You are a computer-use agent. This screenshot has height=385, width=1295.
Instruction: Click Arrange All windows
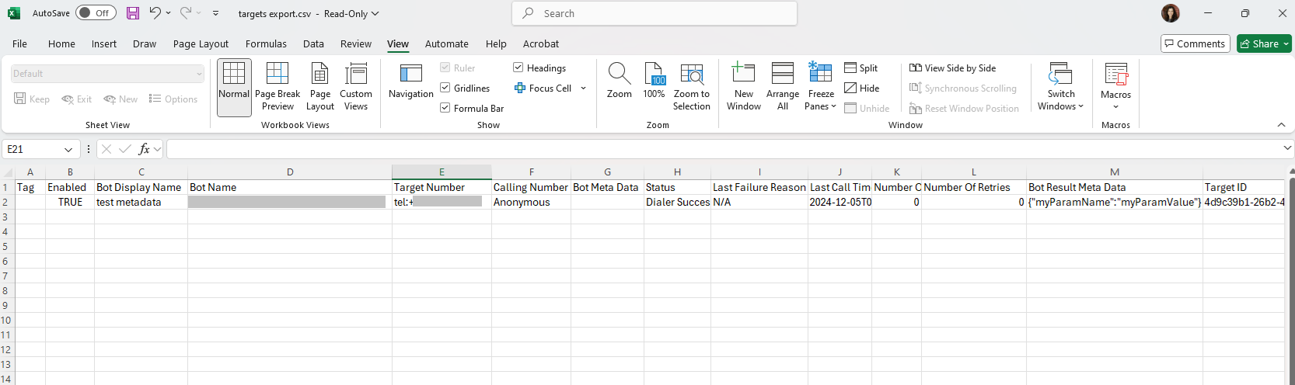coord(783,87)
